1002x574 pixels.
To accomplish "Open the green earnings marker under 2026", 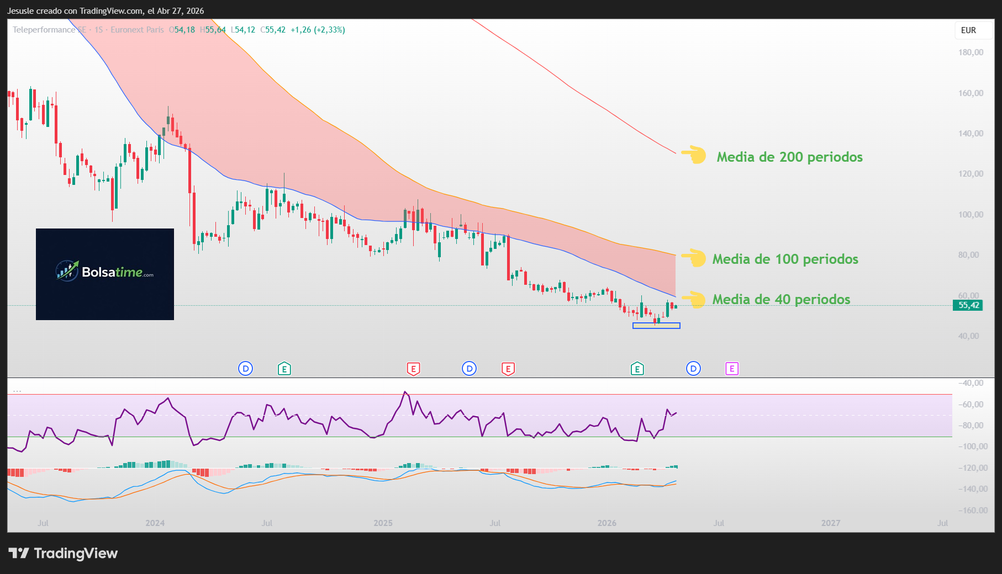I will click(637, 368).
